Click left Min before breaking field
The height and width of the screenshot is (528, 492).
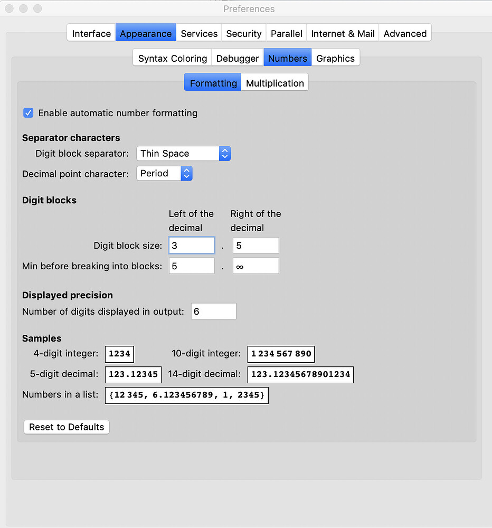[x=192, y=266]
